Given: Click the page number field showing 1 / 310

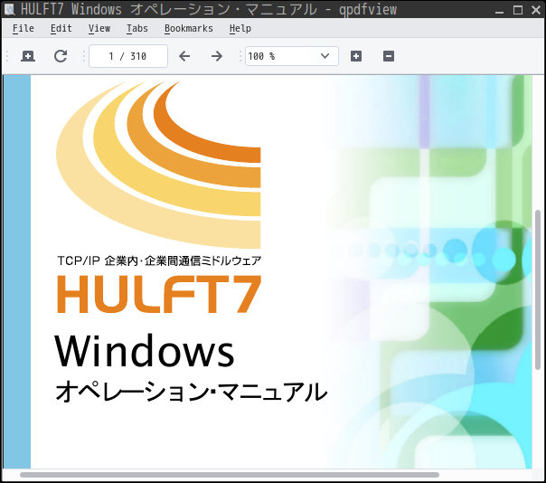Looking at the screenshot, I should [128, 56].
